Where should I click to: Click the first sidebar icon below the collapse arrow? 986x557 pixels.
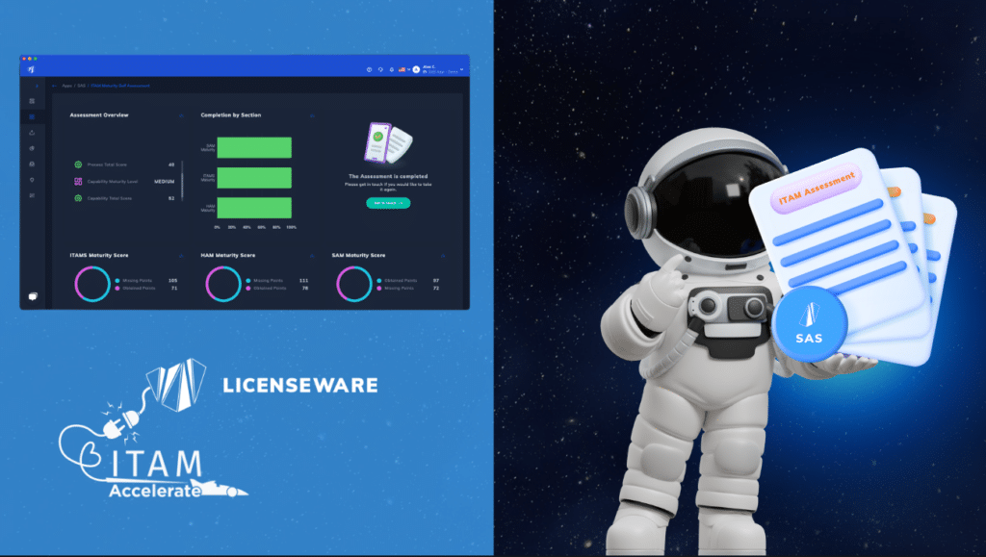pyautogui.click(x=33, y=100)
